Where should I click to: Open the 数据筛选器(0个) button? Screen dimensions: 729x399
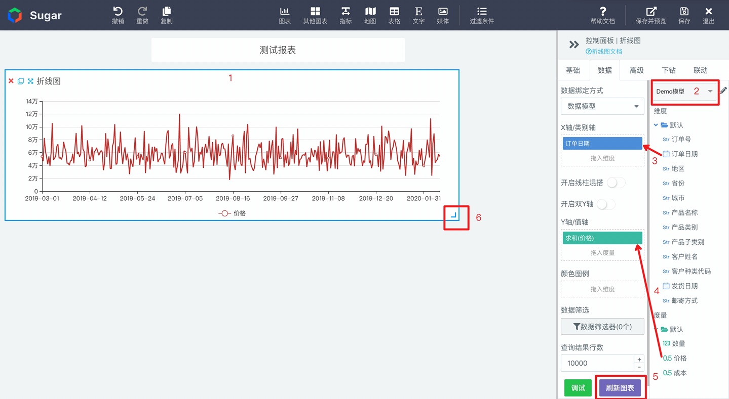click(602, 327)
